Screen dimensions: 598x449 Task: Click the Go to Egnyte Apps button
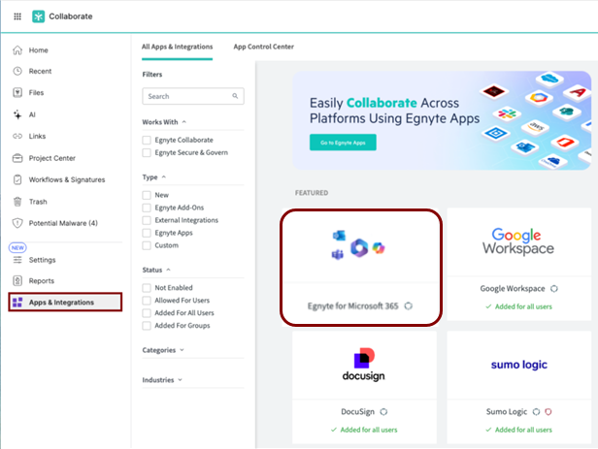(x=342, y=143)
